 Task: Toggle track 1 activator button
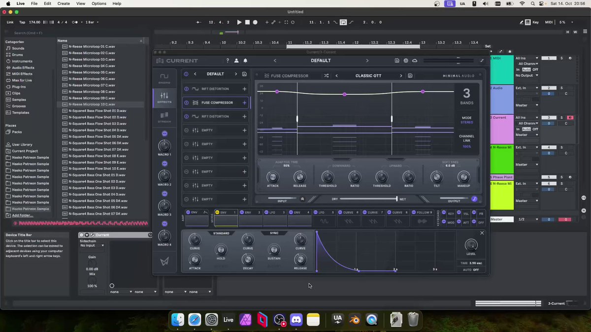tap(549, 58)
